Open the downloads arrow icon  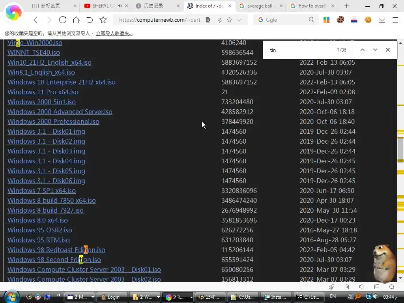tap(382, 20)
